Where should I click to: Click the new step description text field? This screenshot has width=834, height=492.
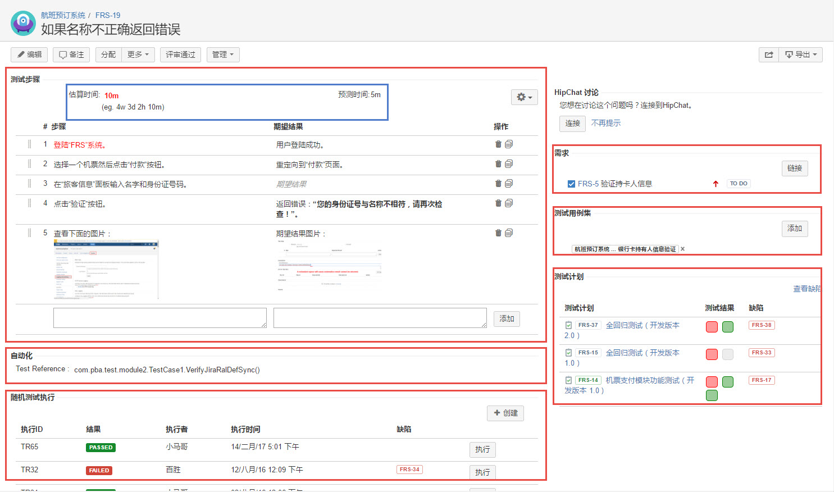click(160, 318)
